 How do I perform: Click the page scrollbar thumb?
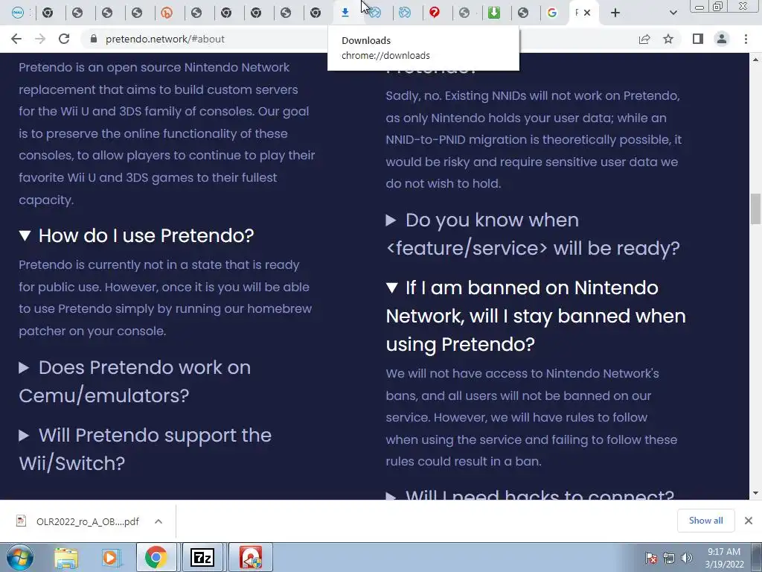pos(755,209)
